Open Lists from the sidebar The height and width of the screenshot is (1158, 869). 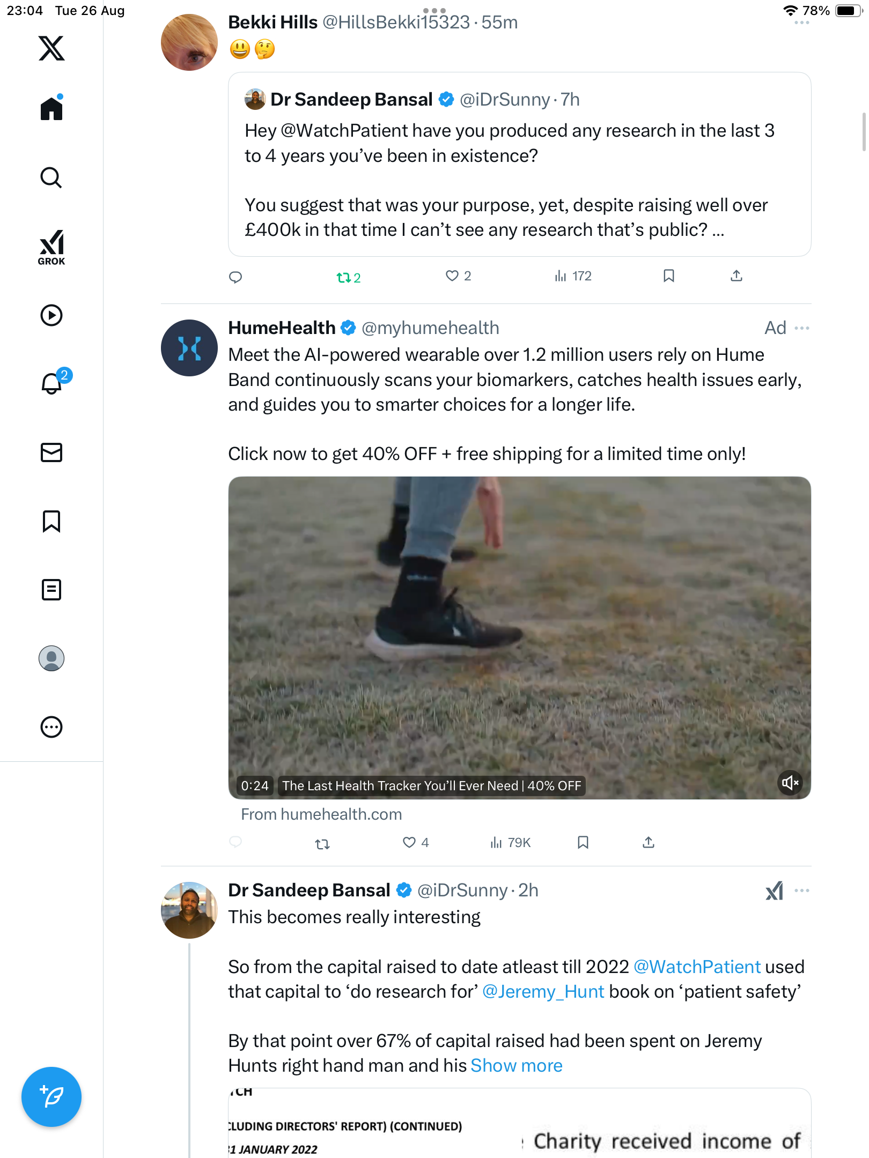coord(51,590)
